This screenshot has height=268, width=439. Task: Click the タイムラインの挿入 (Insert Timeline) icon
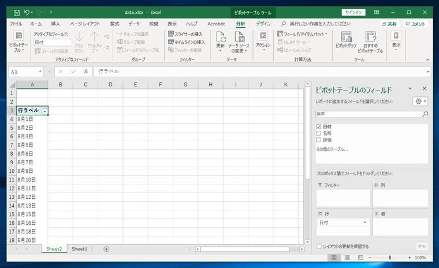pyautogui.click(x=171, y=42)
